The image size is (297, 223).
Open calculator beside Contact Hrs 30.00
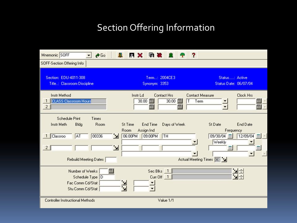[x=180, y=101]
